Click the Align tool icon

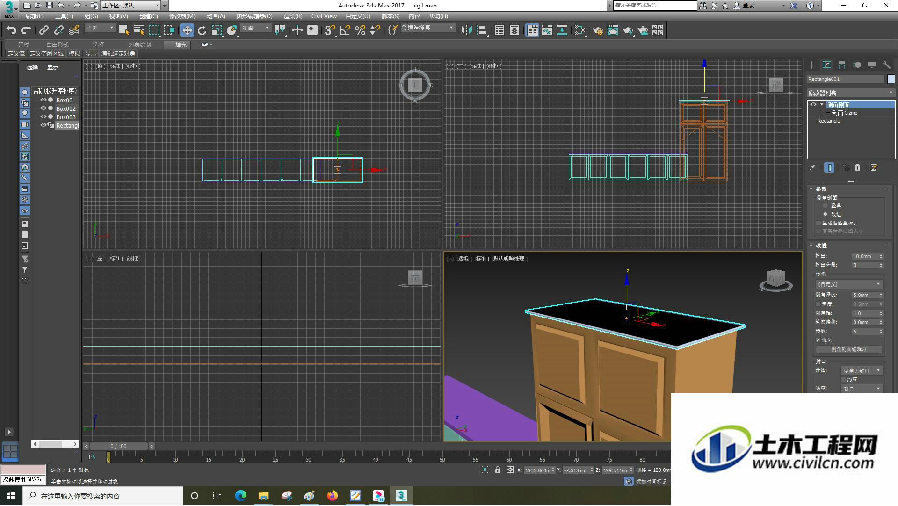coord(481,30)
